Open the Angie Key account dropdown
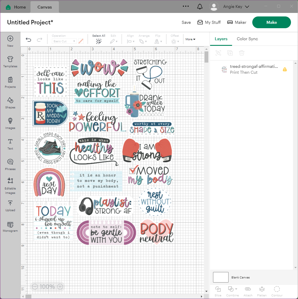Viewport: 298px width, 299px height. [230, 6]
